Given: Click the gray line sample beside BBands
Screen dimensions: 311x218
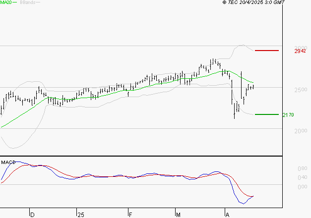Looking at the screenshot, I should [x=38, y=3].
